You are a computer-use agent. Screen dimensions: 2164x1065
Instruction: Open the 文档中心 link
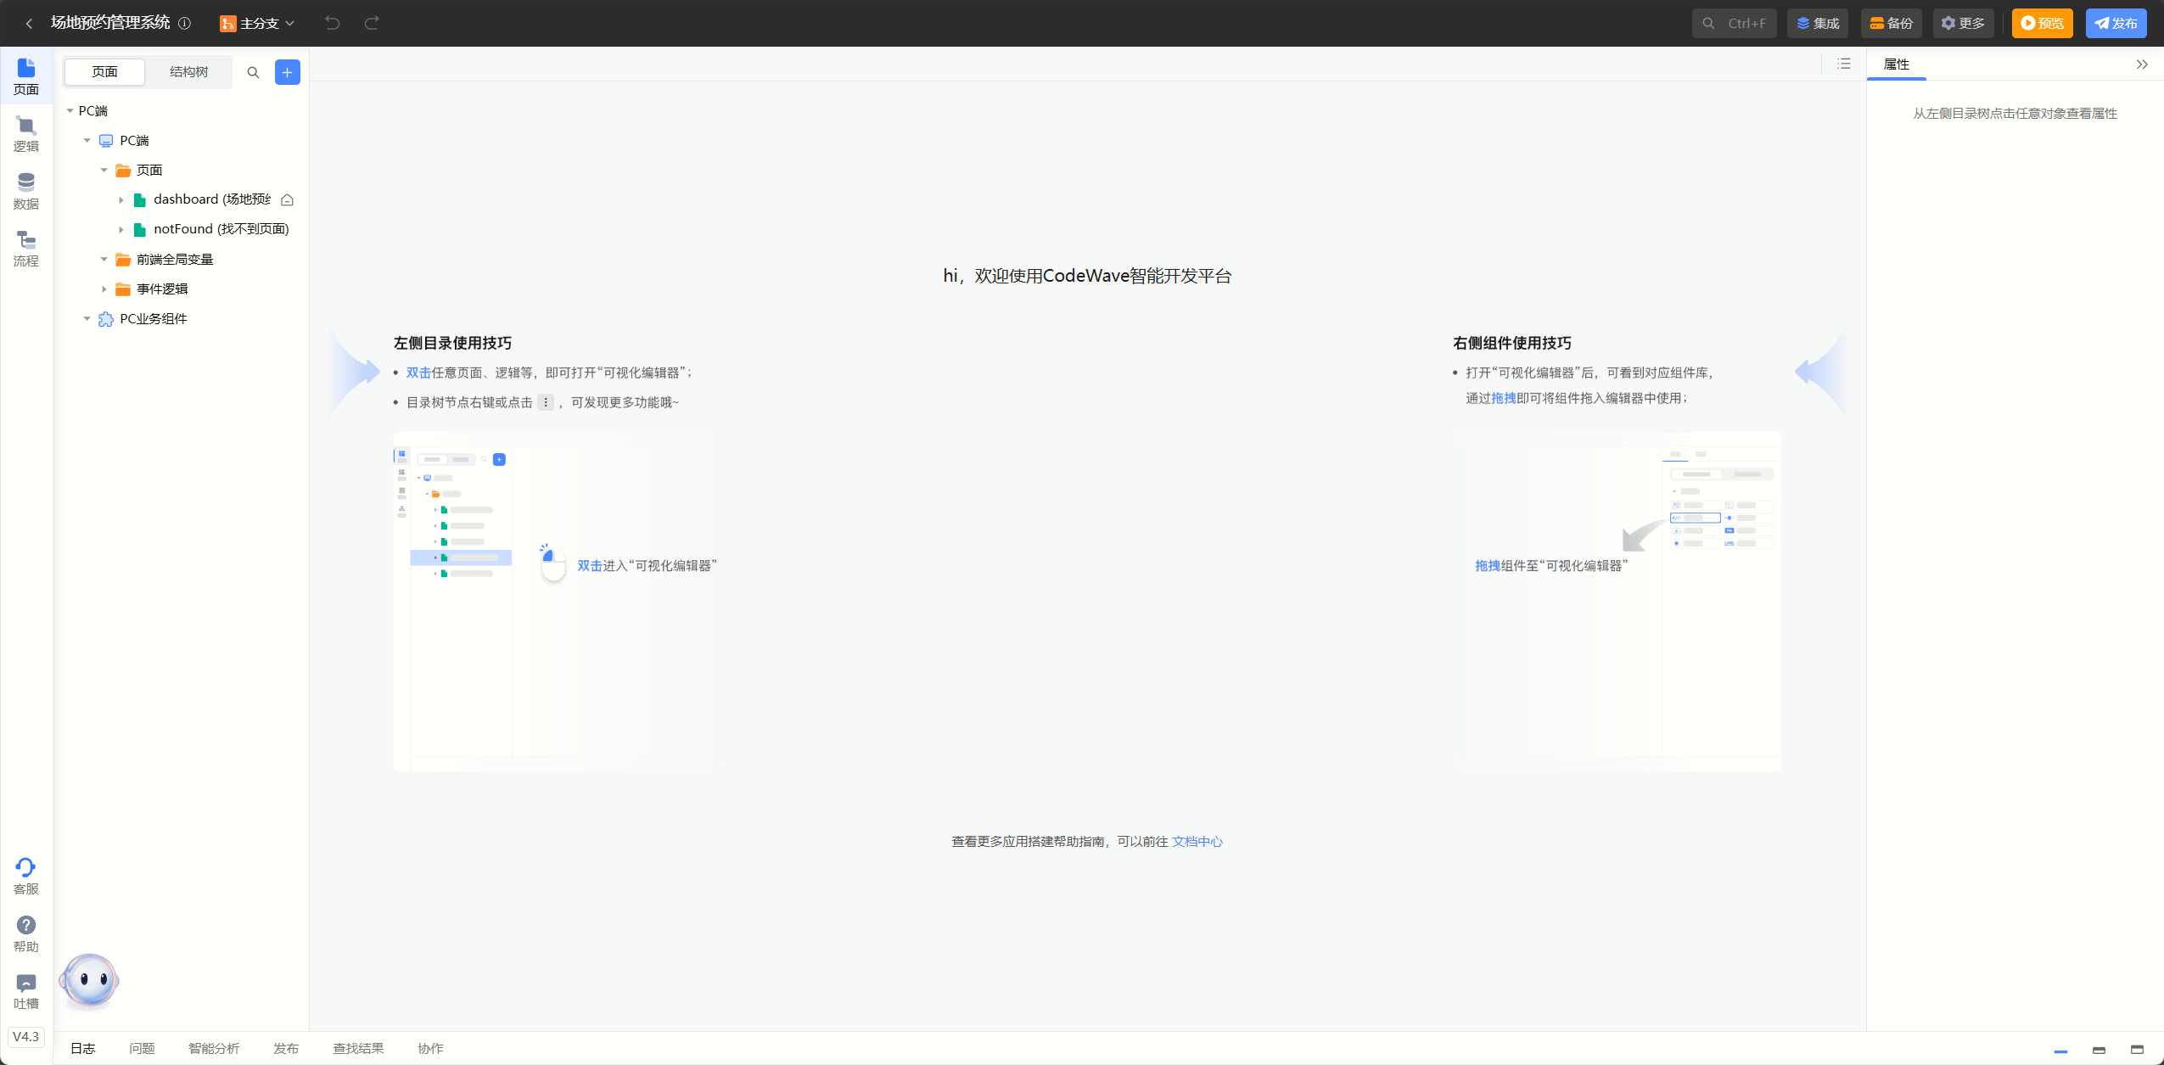pyautogui.click(x=1197, y=841)
